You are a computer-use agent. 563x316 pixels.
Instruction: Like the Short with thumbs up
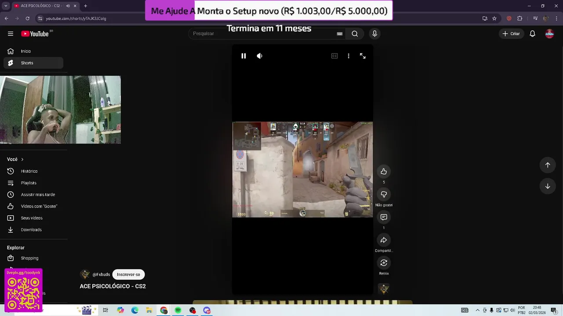(x=384, y=171)
